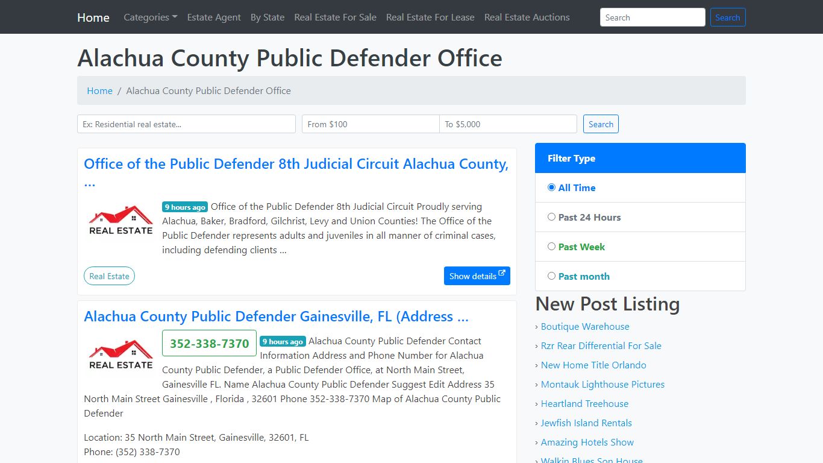Click the Home breadcrumb link

99,90
